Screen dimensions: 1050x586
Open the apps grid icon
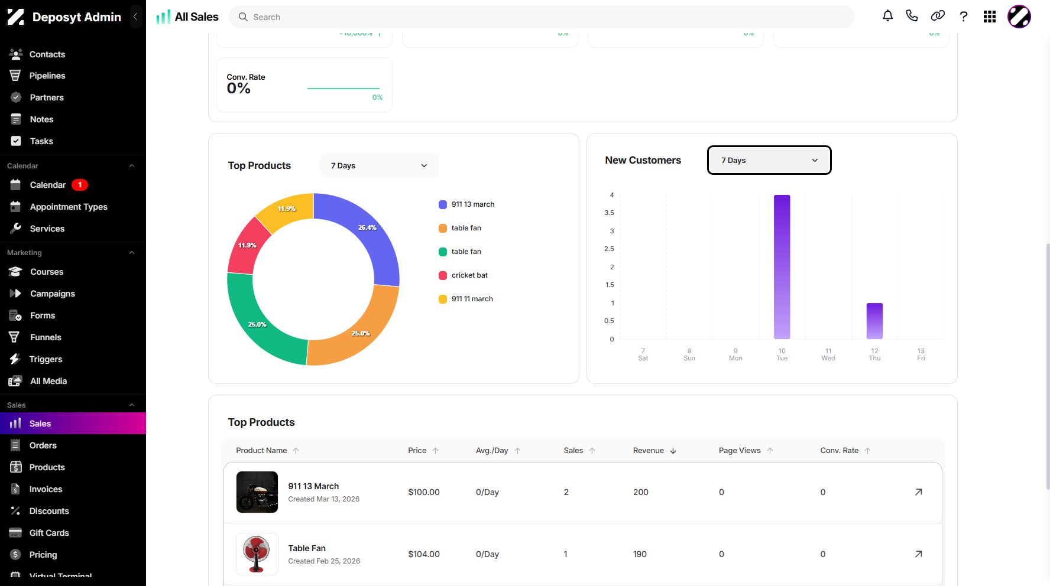(x=990, y=17)
